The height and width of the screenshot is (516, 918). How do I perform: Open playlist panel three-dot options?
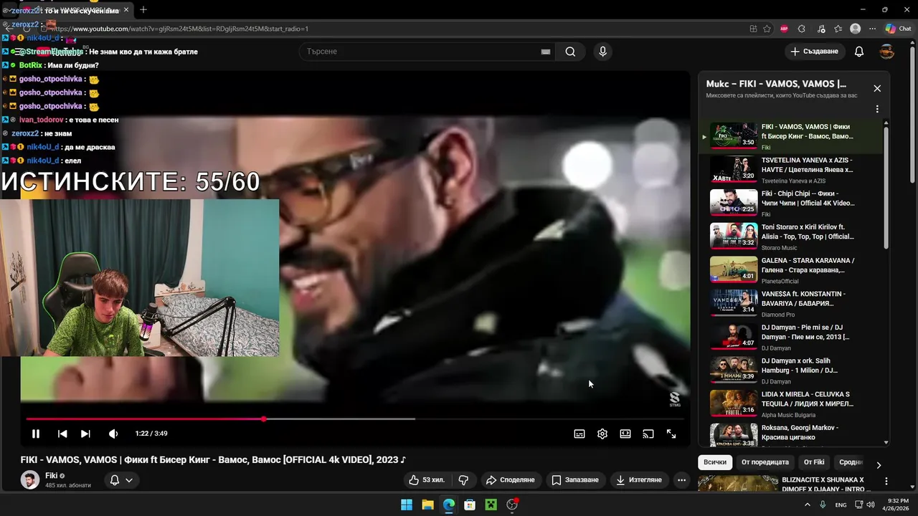[x=877, y=110]
